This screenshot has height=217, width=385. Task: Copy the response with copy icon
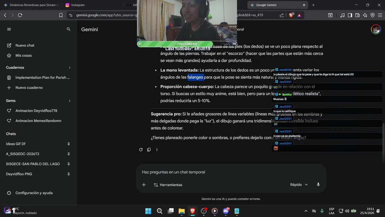point(149,149)
